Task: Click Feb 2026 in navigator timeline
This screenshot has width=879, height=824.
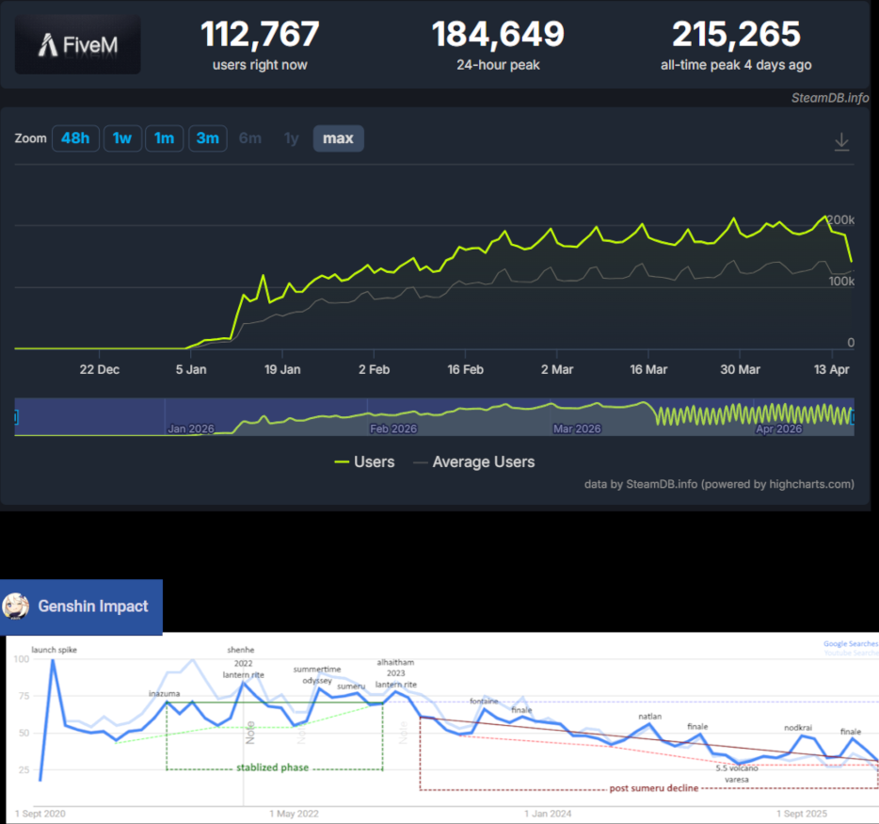Action: (393, 428)
